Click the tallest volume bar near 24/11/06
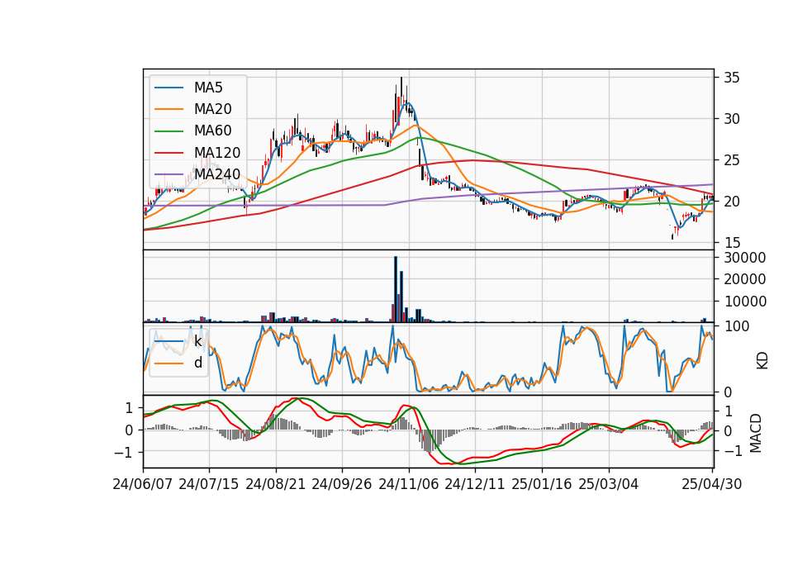Viewport: 793px width, 570px height. click(396, 289)
